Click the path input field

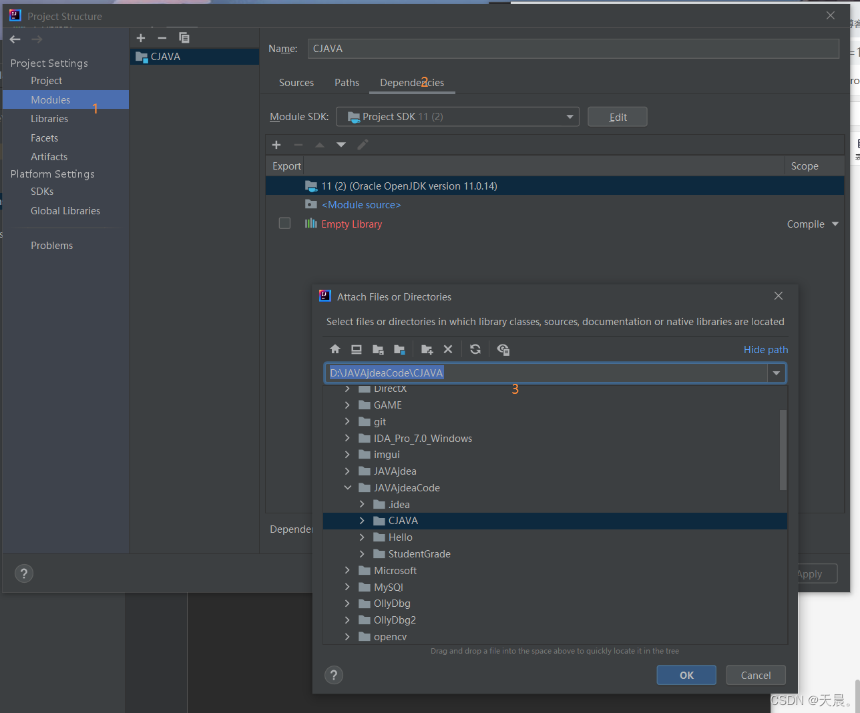(546, 373)
